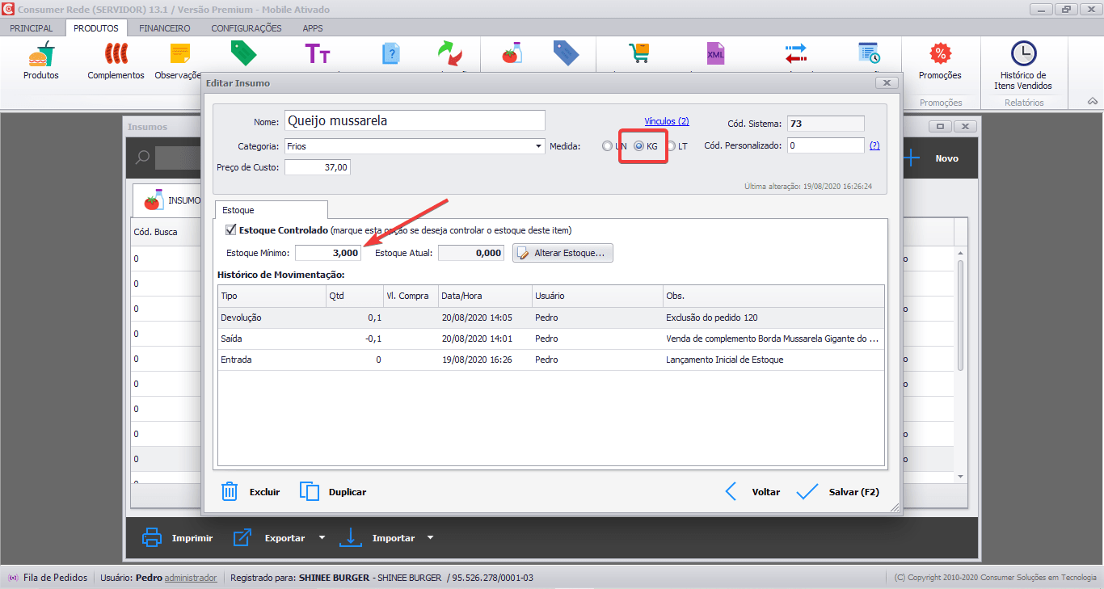This screenshot has width=1104, height=589.
Task: Click in the Nome field
Action: pyautogui.click(x=415, y=120)
